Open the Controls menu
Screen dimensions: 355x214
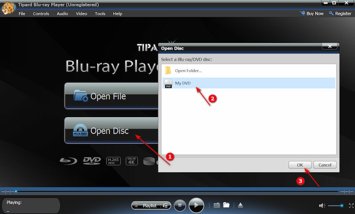41,14
